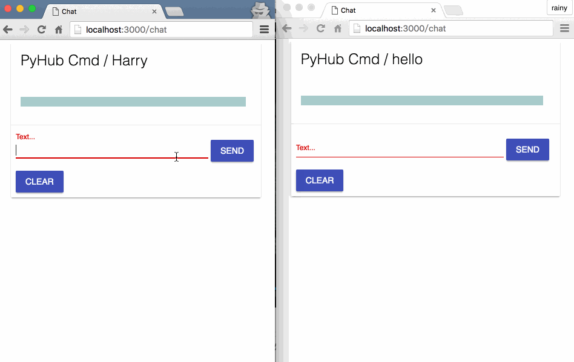
Task: Reload the page in the right browser window
Action: (321, 28)
